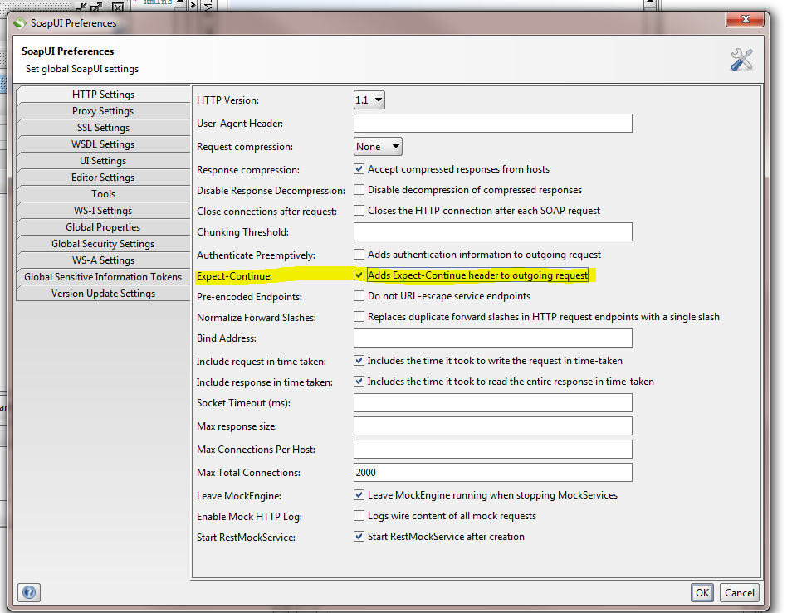Close the SoapUI Preferences dialog
The image size is (792, 613).
click(745, 19)
